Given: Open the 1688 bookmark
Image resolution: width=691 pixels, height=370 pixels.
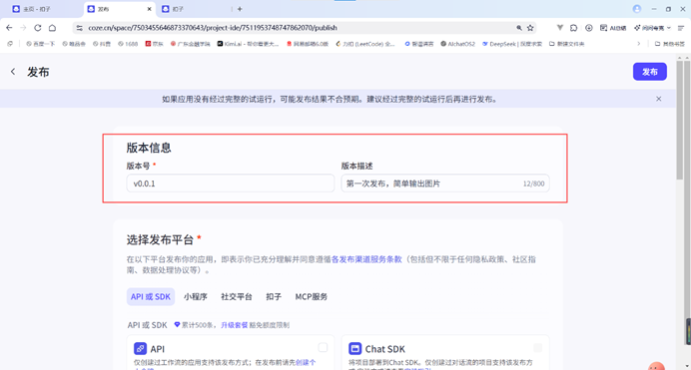Looking at the screenshot, I should tap(128, 44).
